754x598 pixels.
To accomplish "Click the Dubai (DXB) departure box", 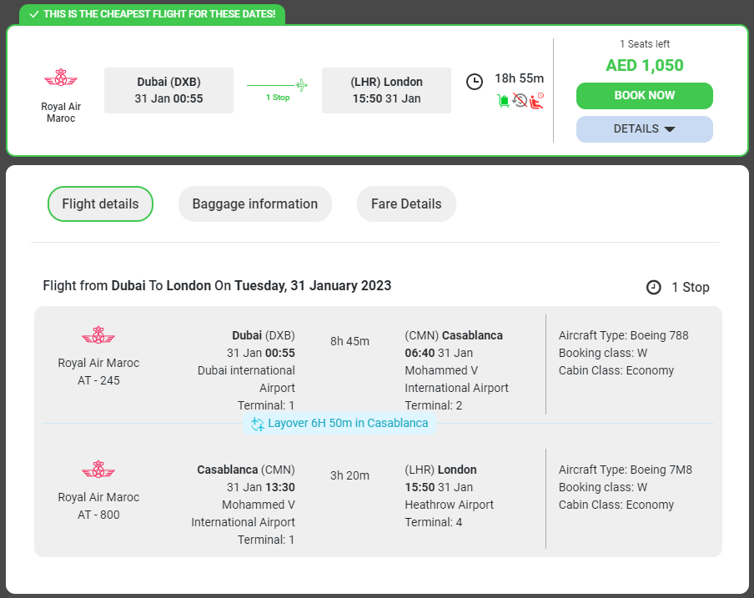I will [x=168, y=90].
